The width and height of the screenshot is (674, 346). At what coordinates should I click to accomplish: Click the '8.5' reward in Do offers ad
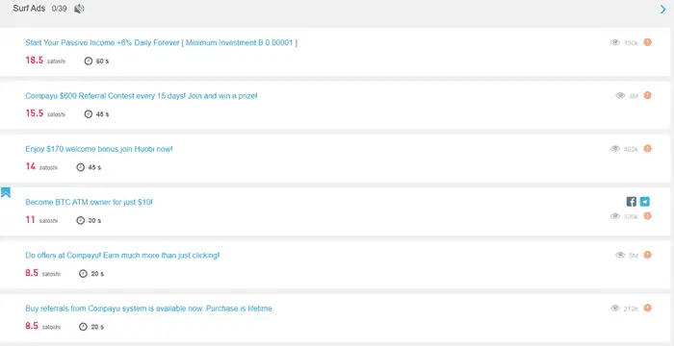(x=32, y=273)
